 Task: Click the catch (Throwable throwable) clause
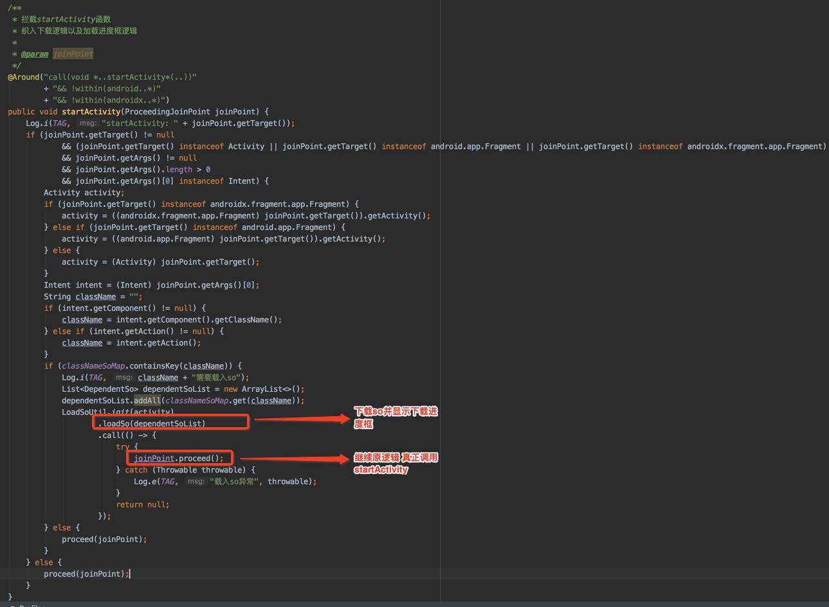tap(190, 470)
